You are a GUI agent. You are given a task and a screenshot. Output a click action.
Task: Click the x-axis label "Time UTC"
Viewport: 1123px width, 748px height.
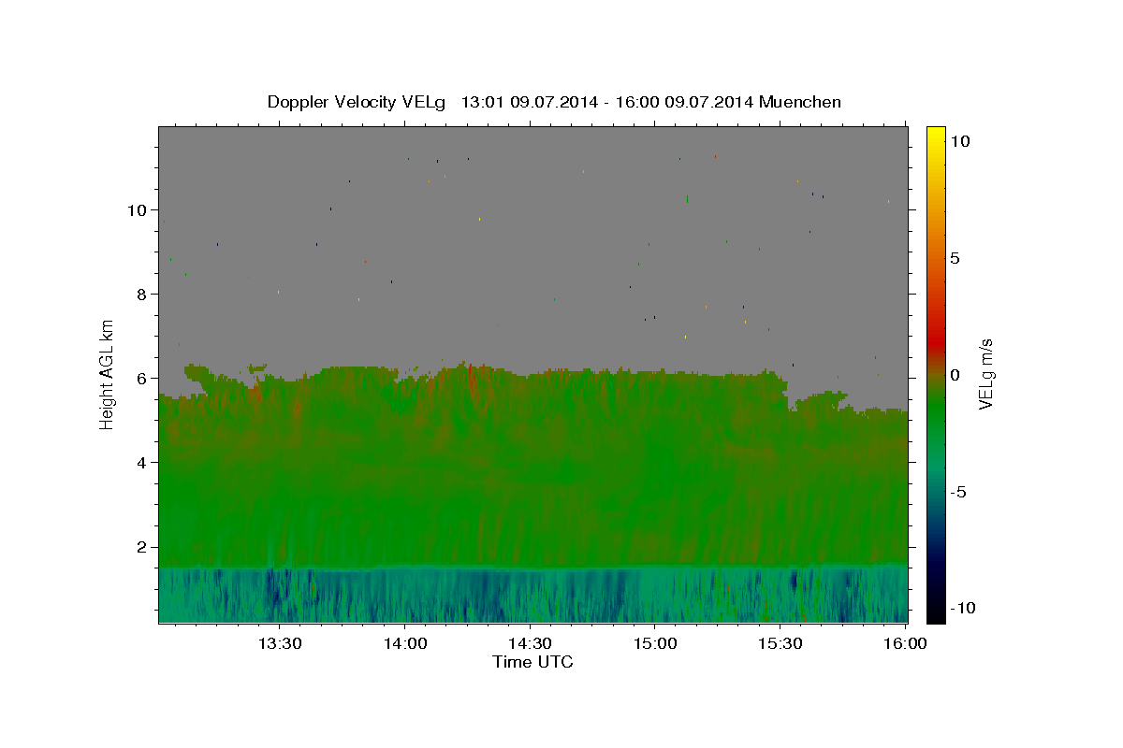click(532, 662)
